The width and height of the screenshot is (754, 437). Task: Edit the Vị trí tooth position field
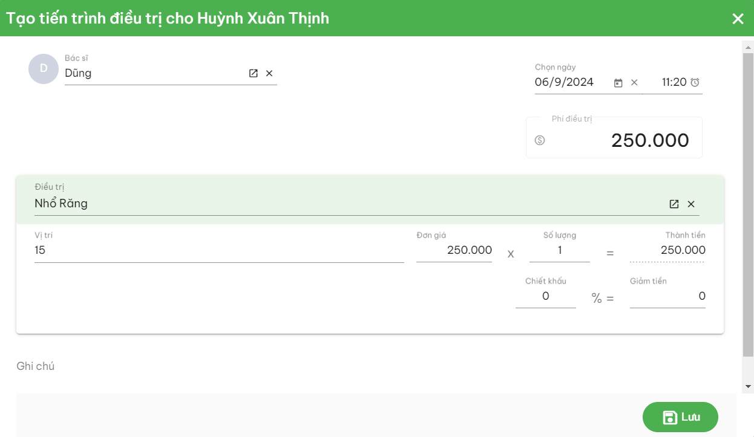click(x=218, y=250)
